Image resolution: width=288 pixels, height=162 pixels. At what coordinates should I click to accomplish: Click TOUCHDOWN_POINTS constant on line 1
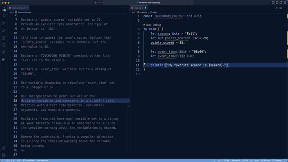169,16
